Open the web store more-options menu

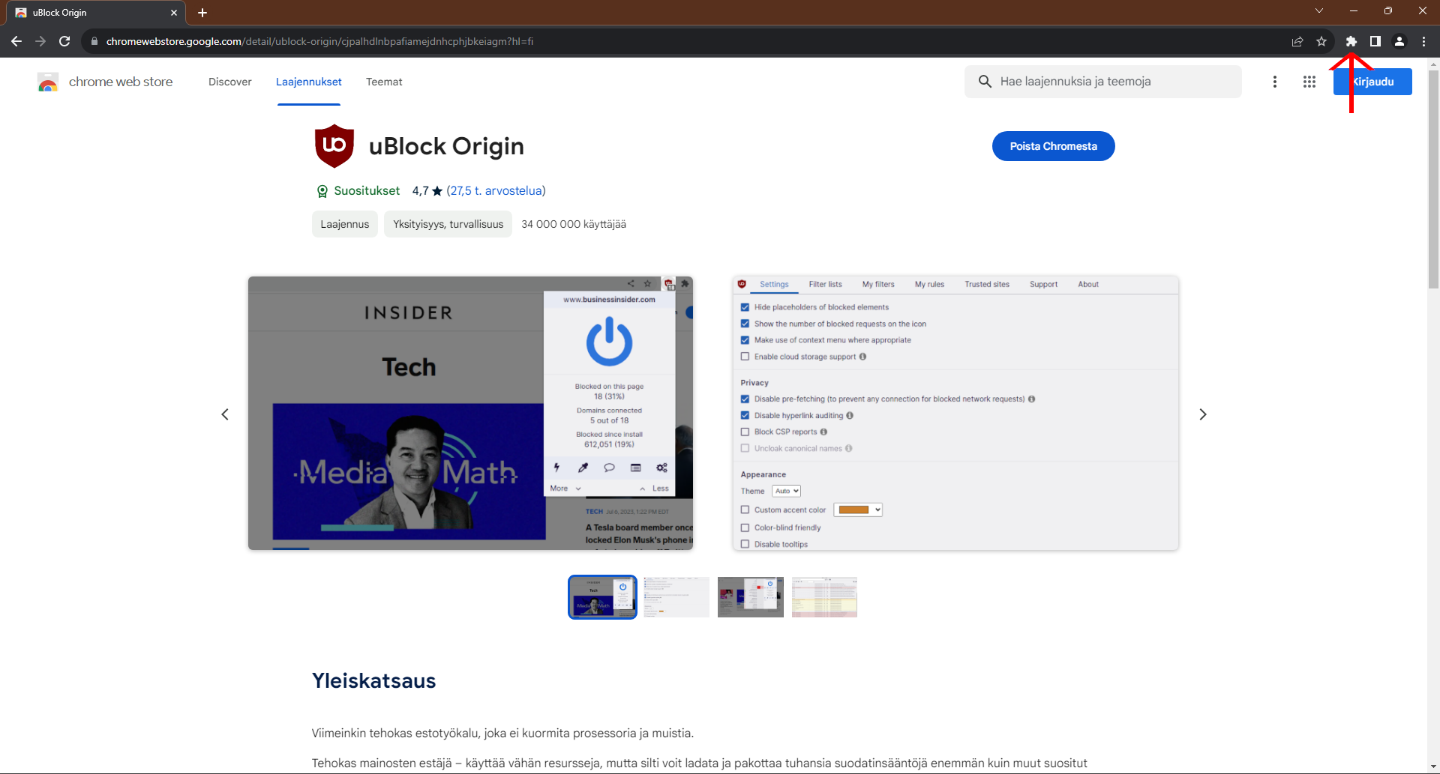(x=1275, y=82)
